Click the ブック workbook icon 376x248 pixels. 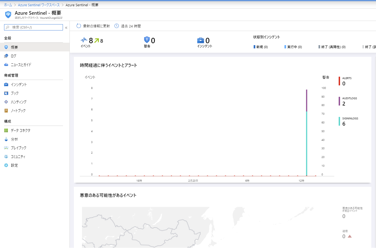coord(6,93)
